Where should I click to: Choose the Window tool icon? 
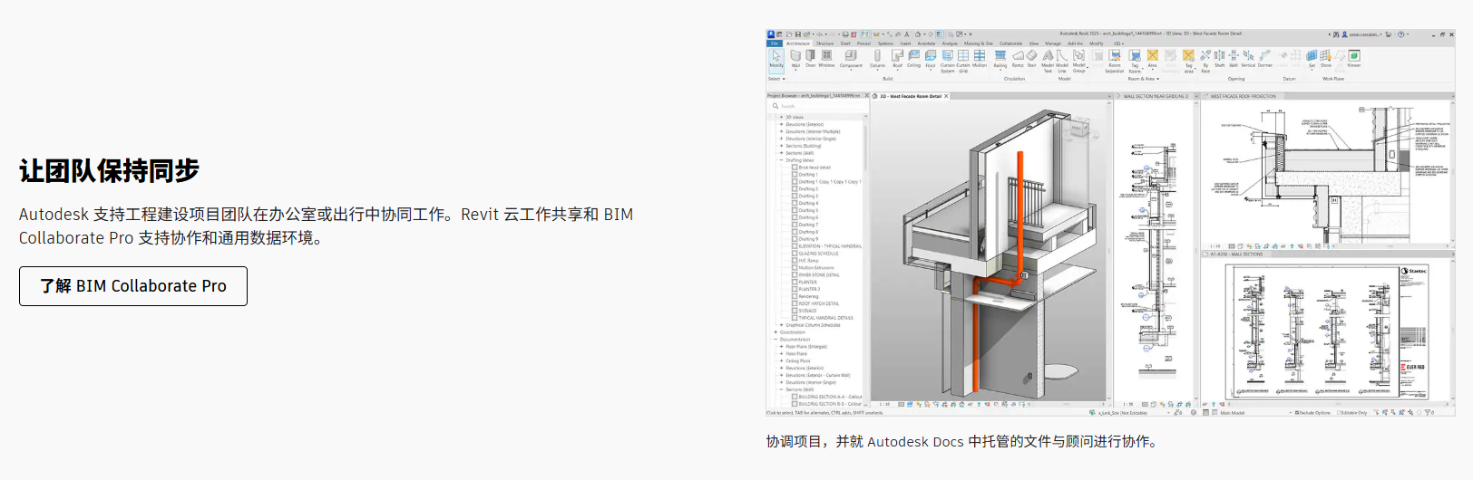(x=826, y=58)
